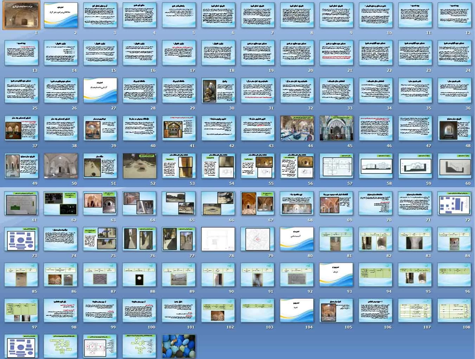Image resolution: width=475 pixels, height=359 pixels.
Task: Select the final slide with blue pebbles
Action: pos(179,346)
